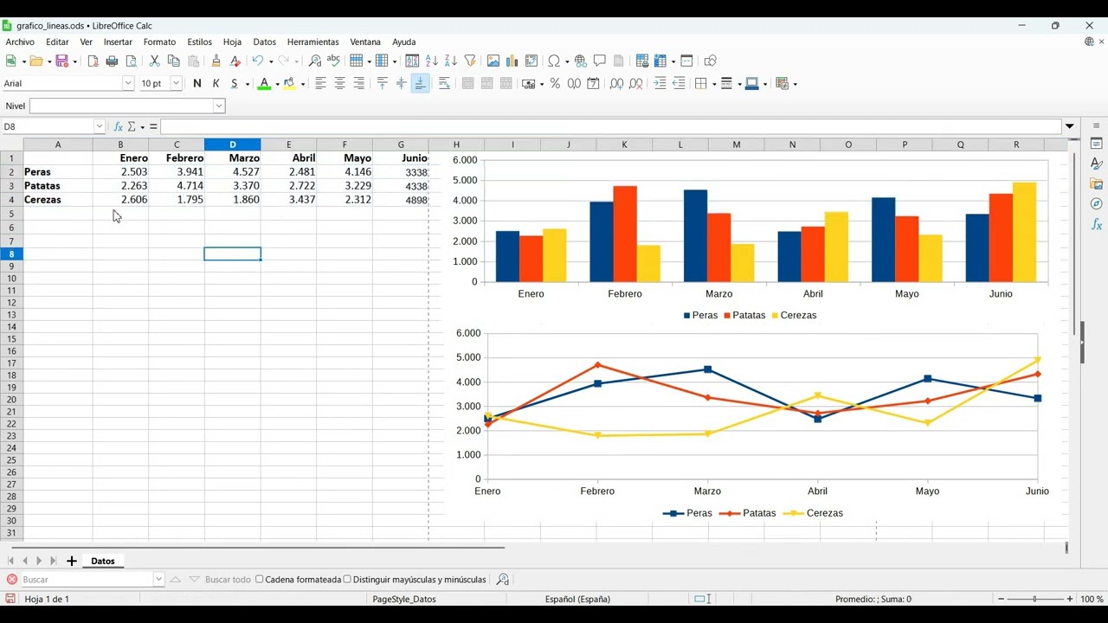Insert a pivot table
The height and width of the screenshot is (623, 1108).
tap(531, 61)
